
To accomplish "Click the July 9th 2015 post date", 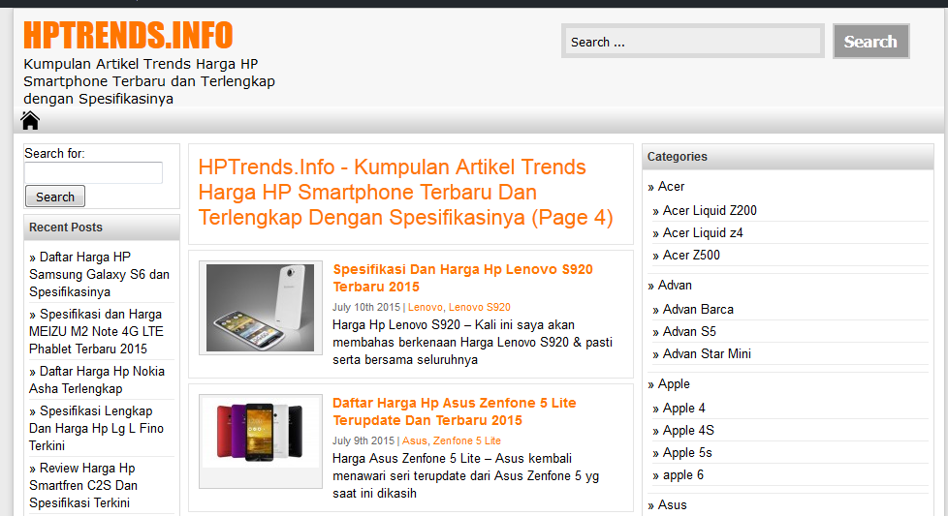I will [363, 440].
